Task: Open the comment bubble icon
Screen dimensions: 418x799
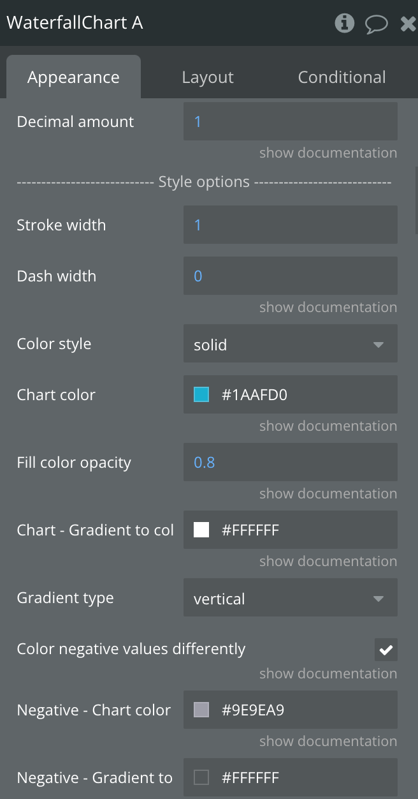Action: pos(377,24)
